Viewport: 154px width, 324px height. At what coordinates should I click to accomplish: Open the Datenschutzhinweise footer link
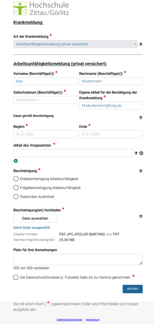tap(70, 320)
